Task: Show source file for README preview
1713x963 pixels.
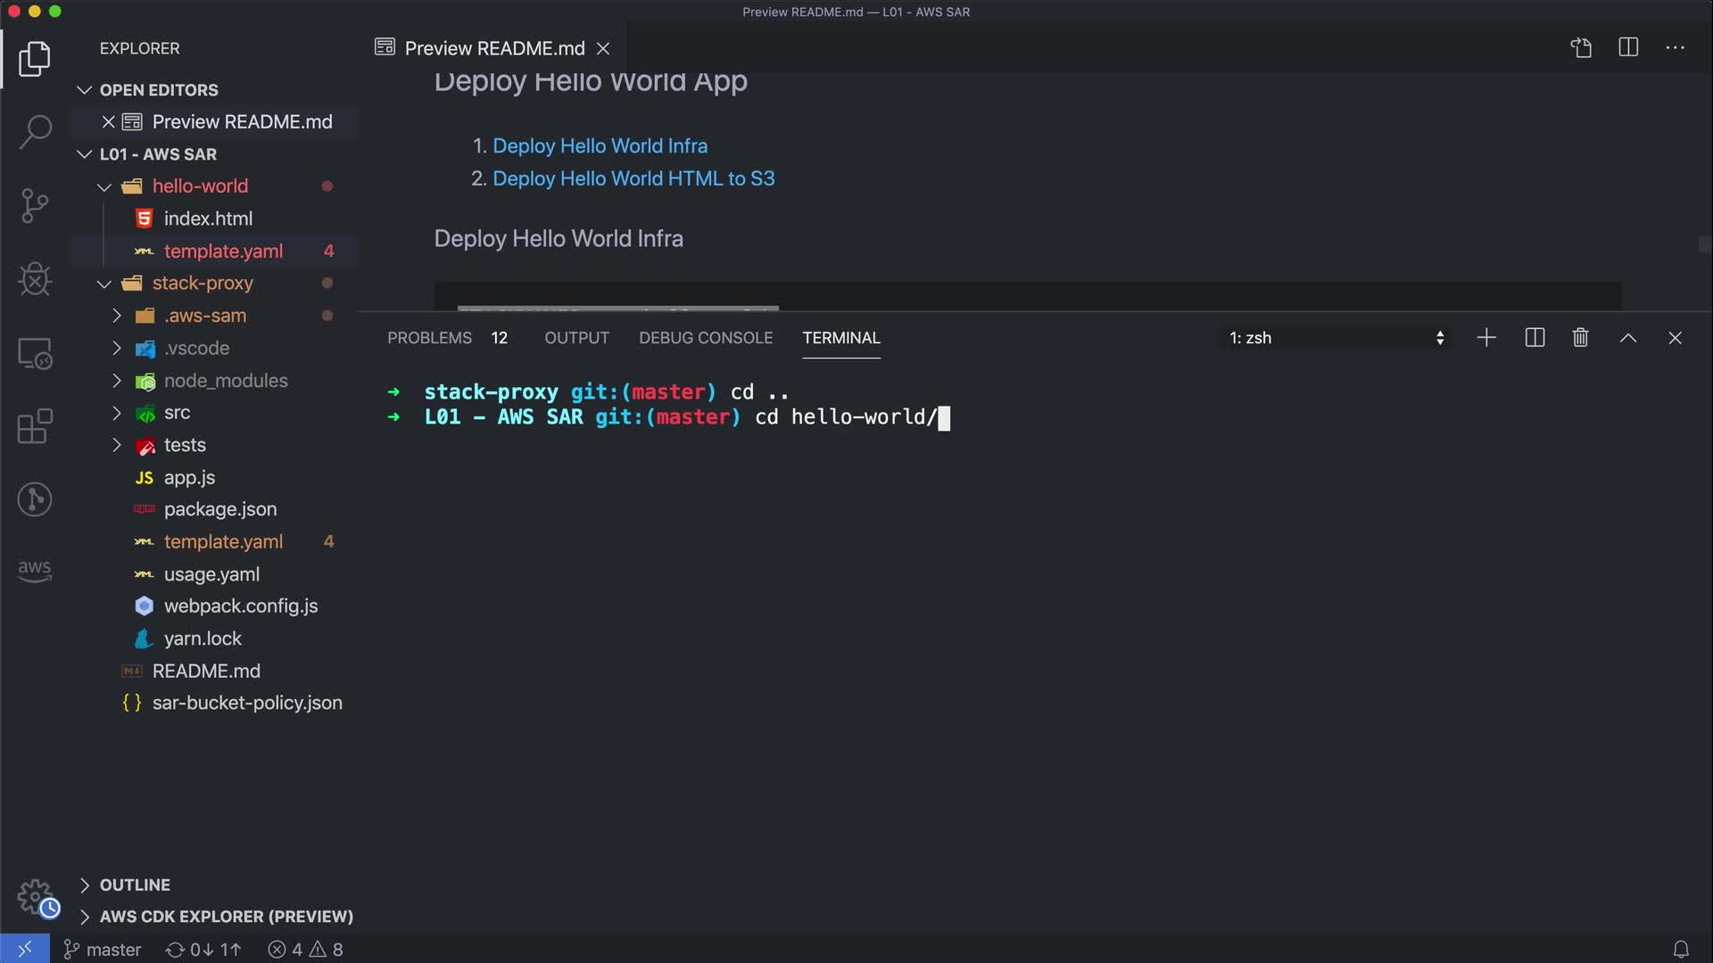Action: click(x=1581, y=48)
